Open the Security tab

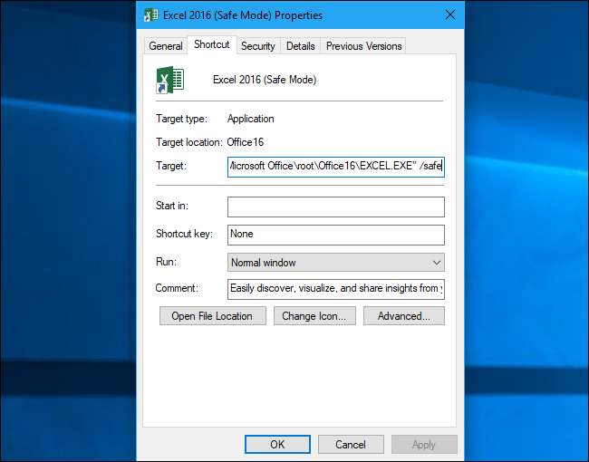tap(258, 46)
